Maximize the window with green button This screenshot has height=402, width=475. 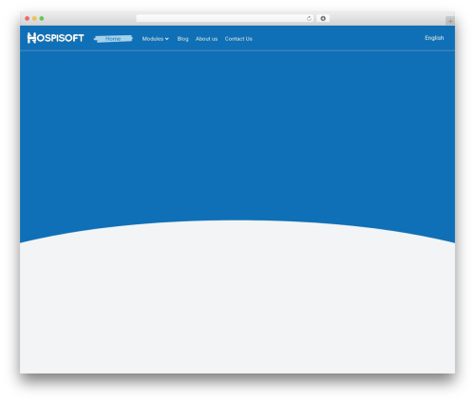(x=42, y=18)
